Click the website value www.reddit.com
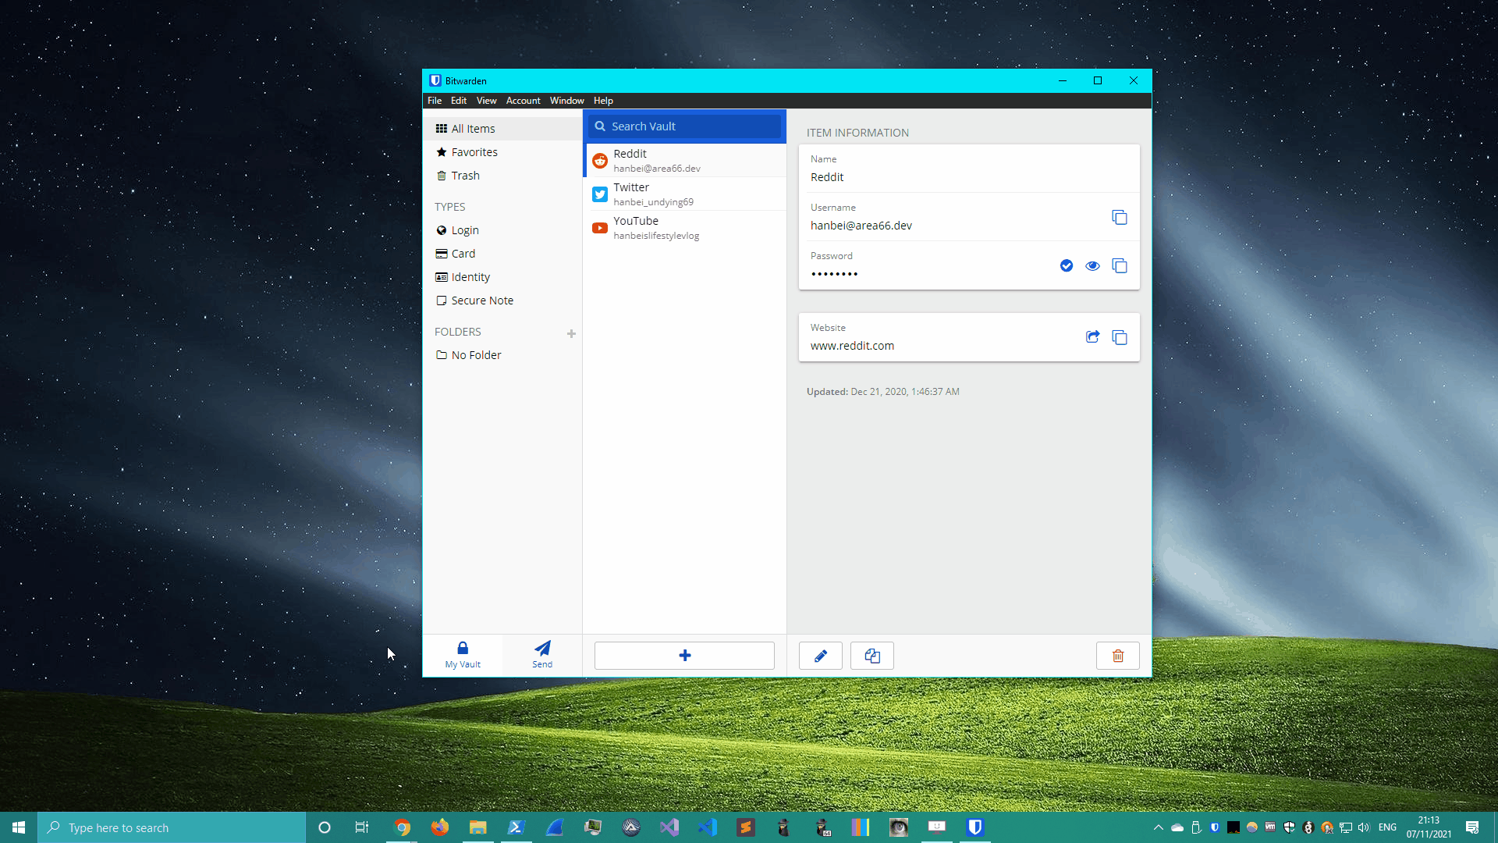 point(852,346)
